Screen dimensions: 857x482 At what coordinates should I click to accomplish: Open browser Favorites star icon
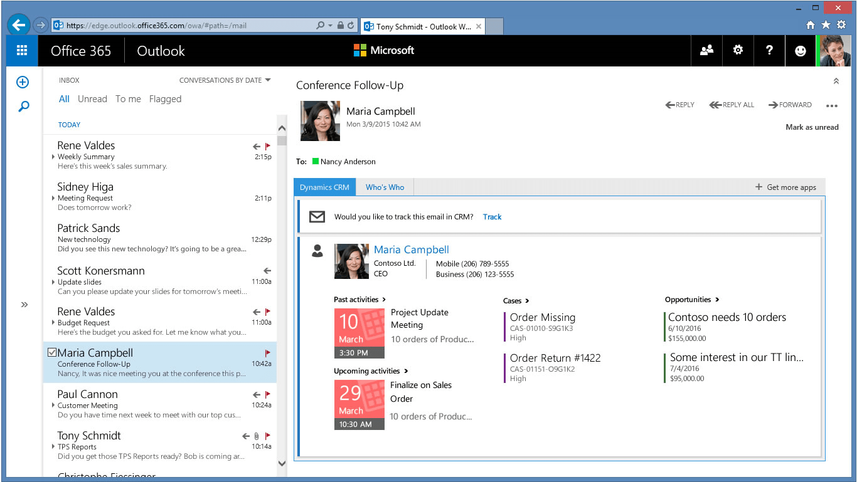tap(826, 25)
